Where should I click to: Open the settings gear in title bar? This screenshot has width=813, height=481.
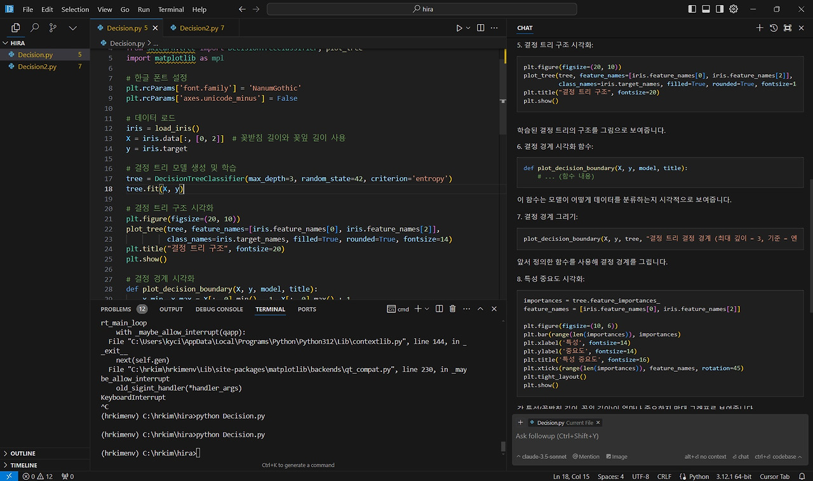click(x=734, y=10)
